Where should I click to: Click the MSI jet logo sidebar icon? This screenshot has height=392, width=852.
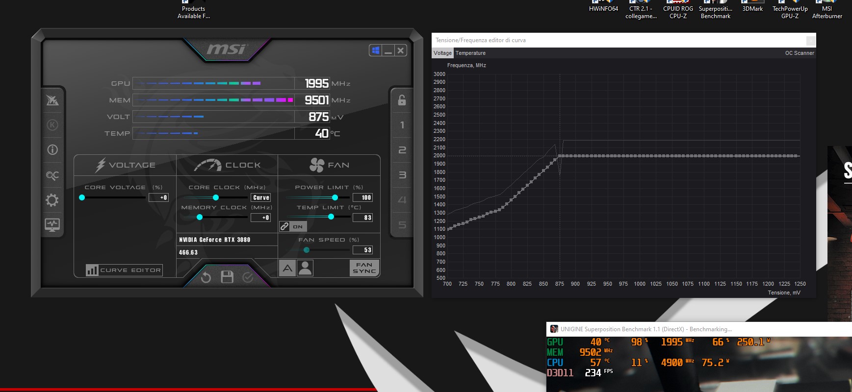[x=52, y=100]
